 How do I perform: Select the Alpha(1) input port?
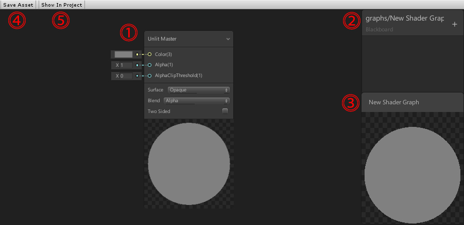[150, 65]
